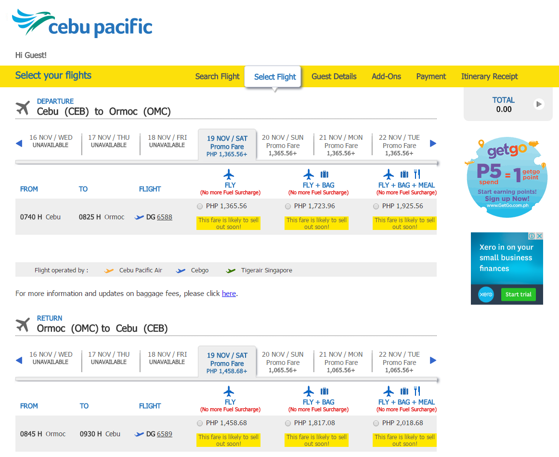559x457 pixels.
Task: Click the baggage icon above FLY + BAG column
Action: 325,174
